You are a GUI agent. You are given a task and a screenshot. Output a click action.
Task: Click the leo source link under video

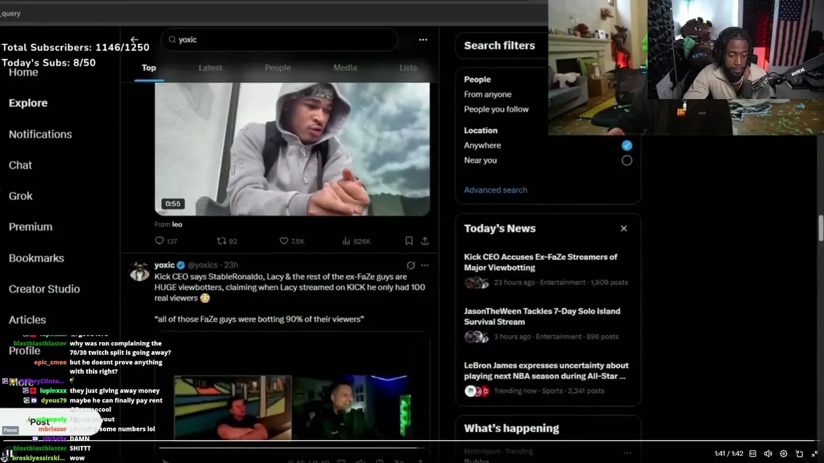pyautogui.click(x=177, y=224)
